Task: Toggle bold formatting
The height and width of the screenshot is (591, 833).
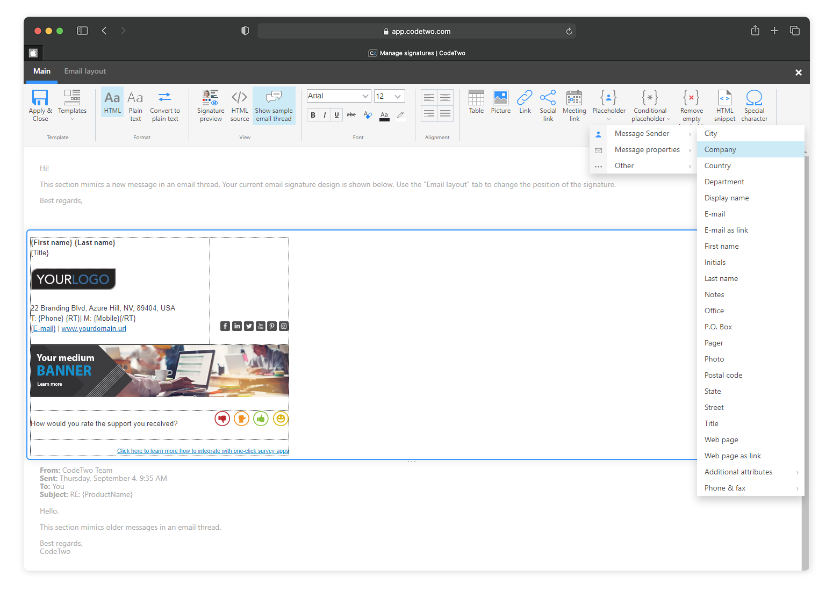Action: pyautogui.click(x=313, y=114)
